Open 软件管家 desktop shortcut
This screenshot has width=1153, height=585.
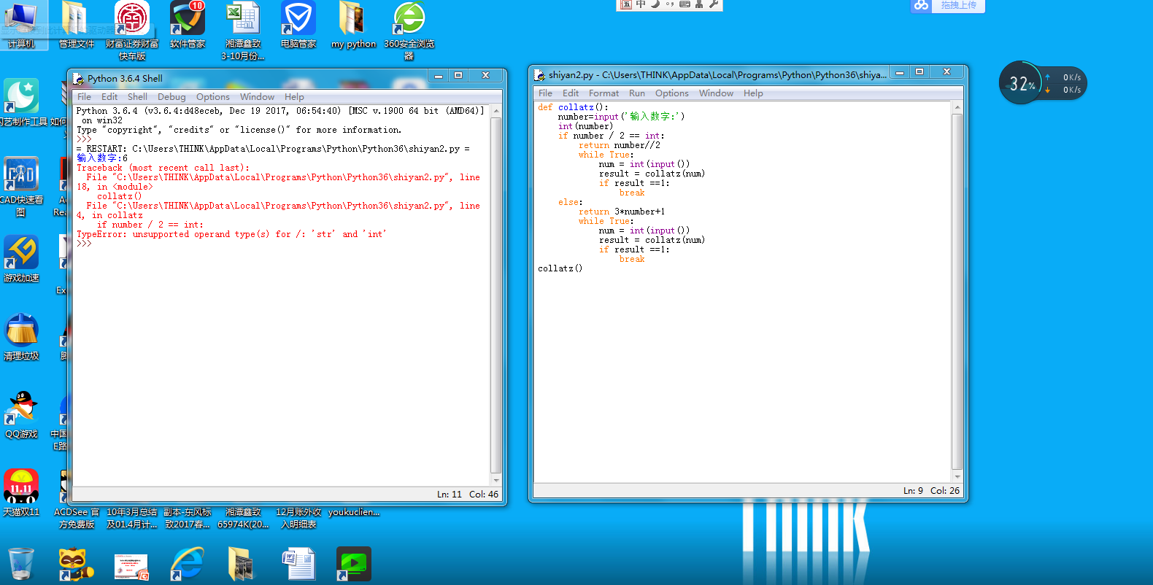[188, 23]
